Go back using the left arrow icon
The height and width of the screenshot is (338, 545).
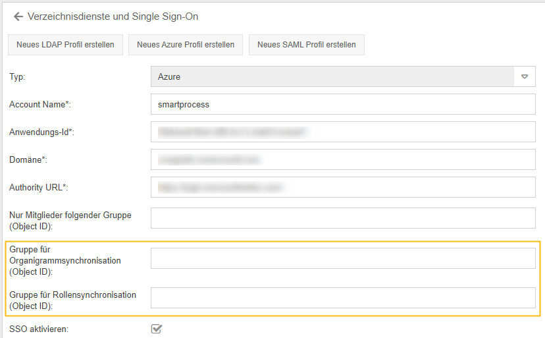click(x=18, y=16)
